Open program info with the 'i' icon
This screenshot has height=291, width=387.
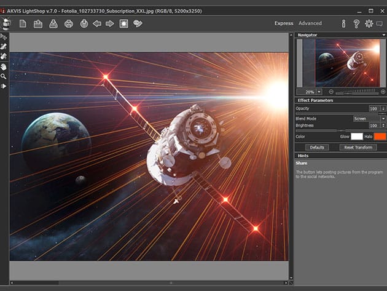(343, 24)
